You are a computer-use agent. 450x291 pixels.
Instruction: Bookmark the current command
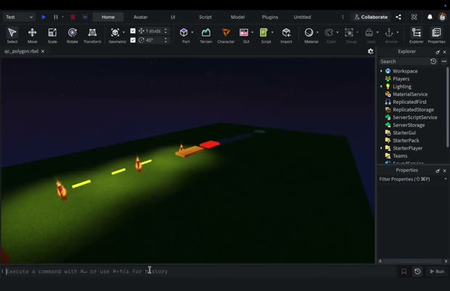404,271
